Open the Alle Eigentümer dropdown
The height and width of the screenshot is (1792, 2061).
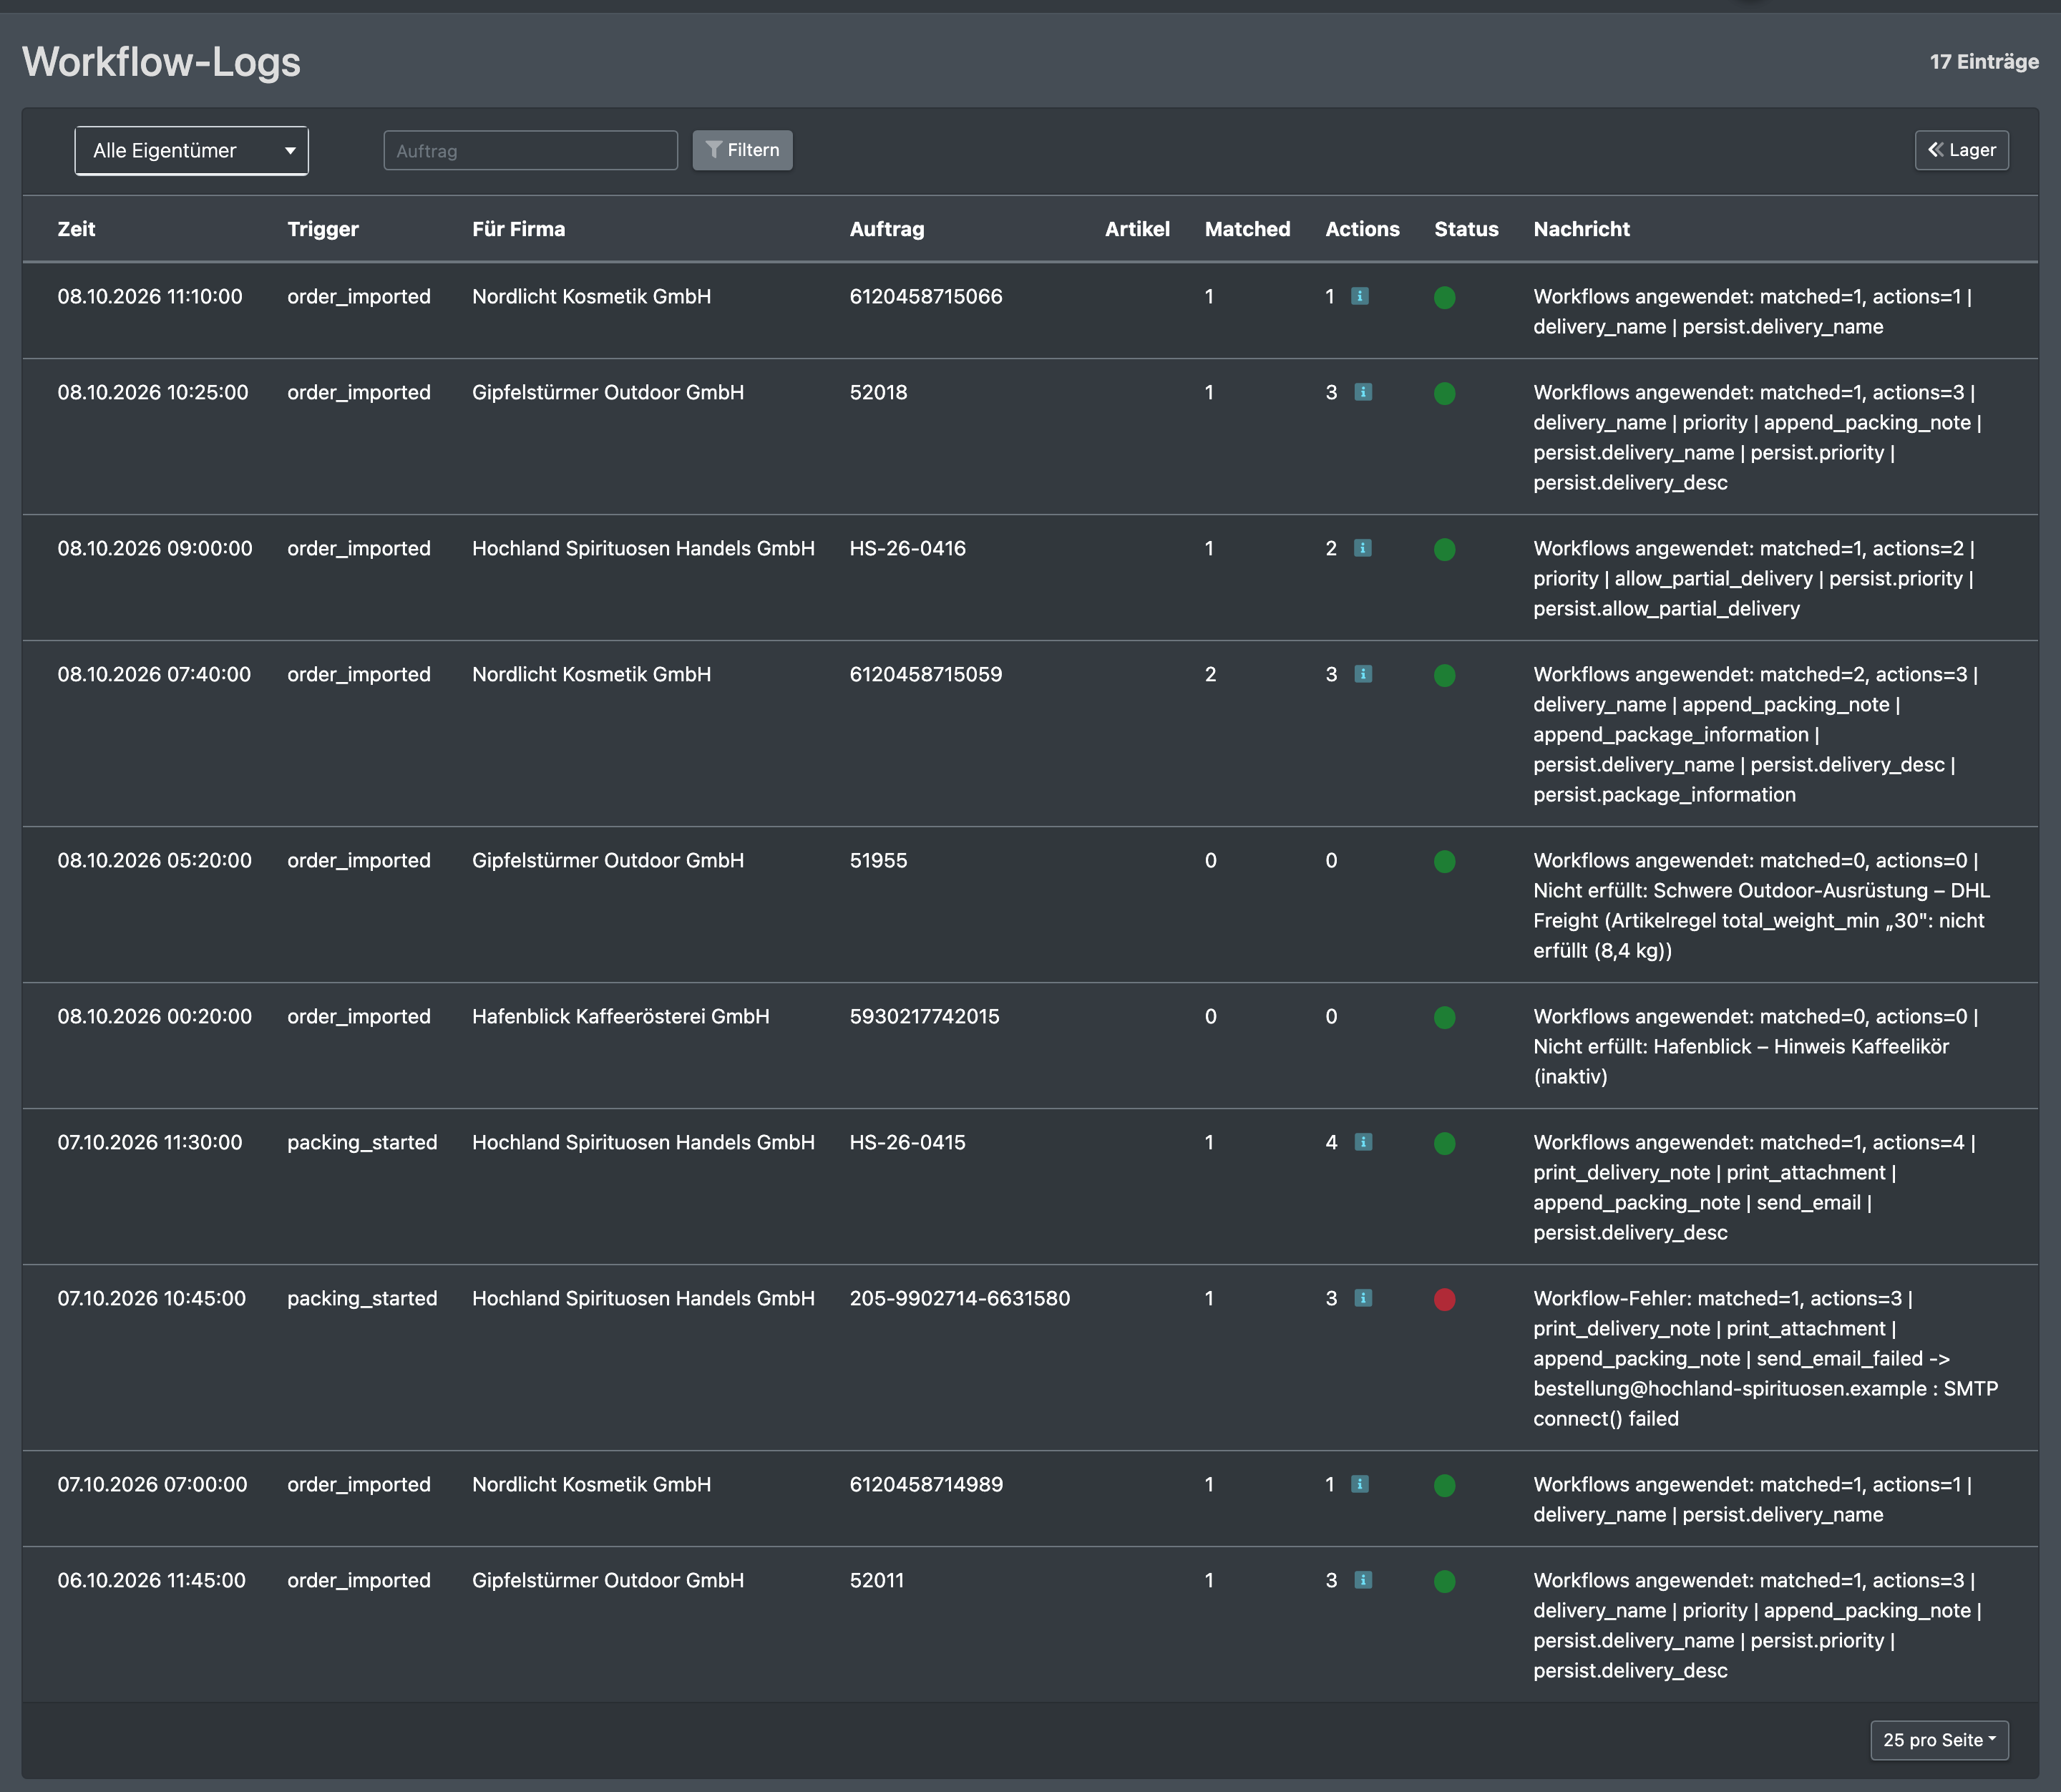pyautogui.click(x=192, y=151)
